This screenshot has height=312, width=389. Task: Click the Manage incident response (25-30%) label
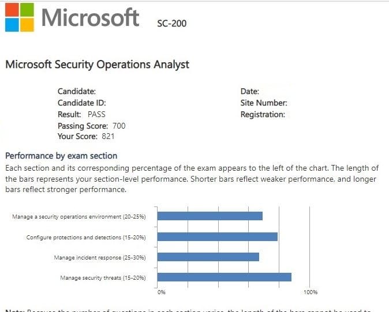99,258
